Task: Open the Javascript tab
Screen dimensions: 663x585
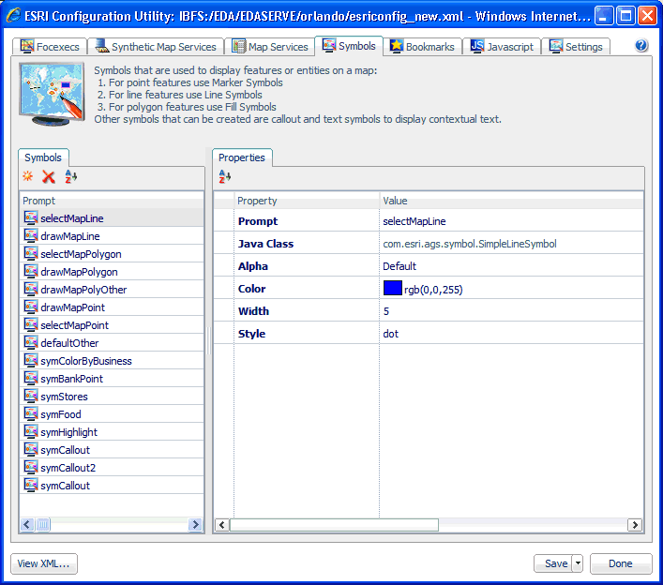Action: [502, 47]
